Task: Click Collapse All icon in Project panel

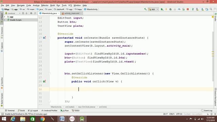Action: point(26,13)
